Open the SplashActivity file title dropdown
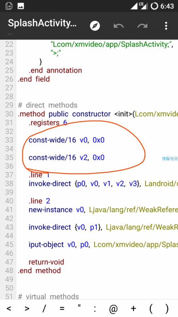 click(42, 23)
